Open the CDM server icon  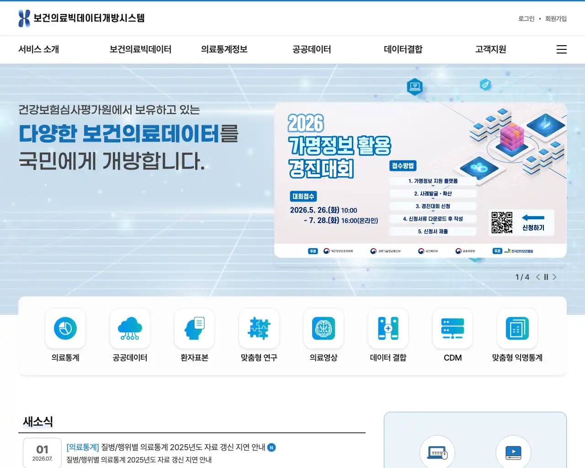[x=452, y=328]
